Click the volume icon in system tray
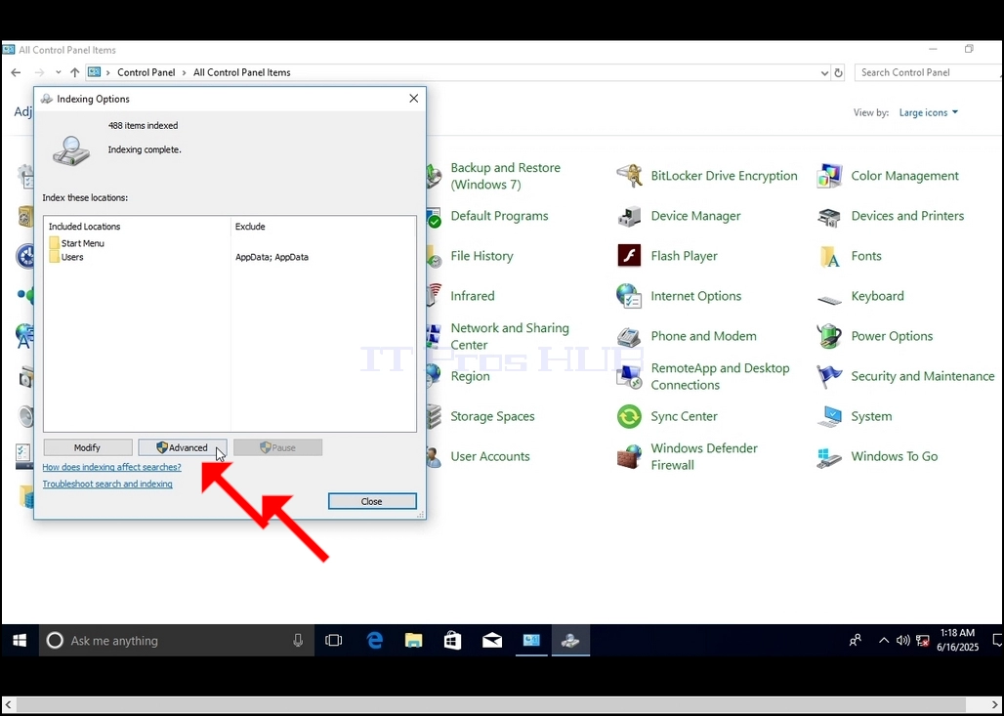 [x=902, y=641]
